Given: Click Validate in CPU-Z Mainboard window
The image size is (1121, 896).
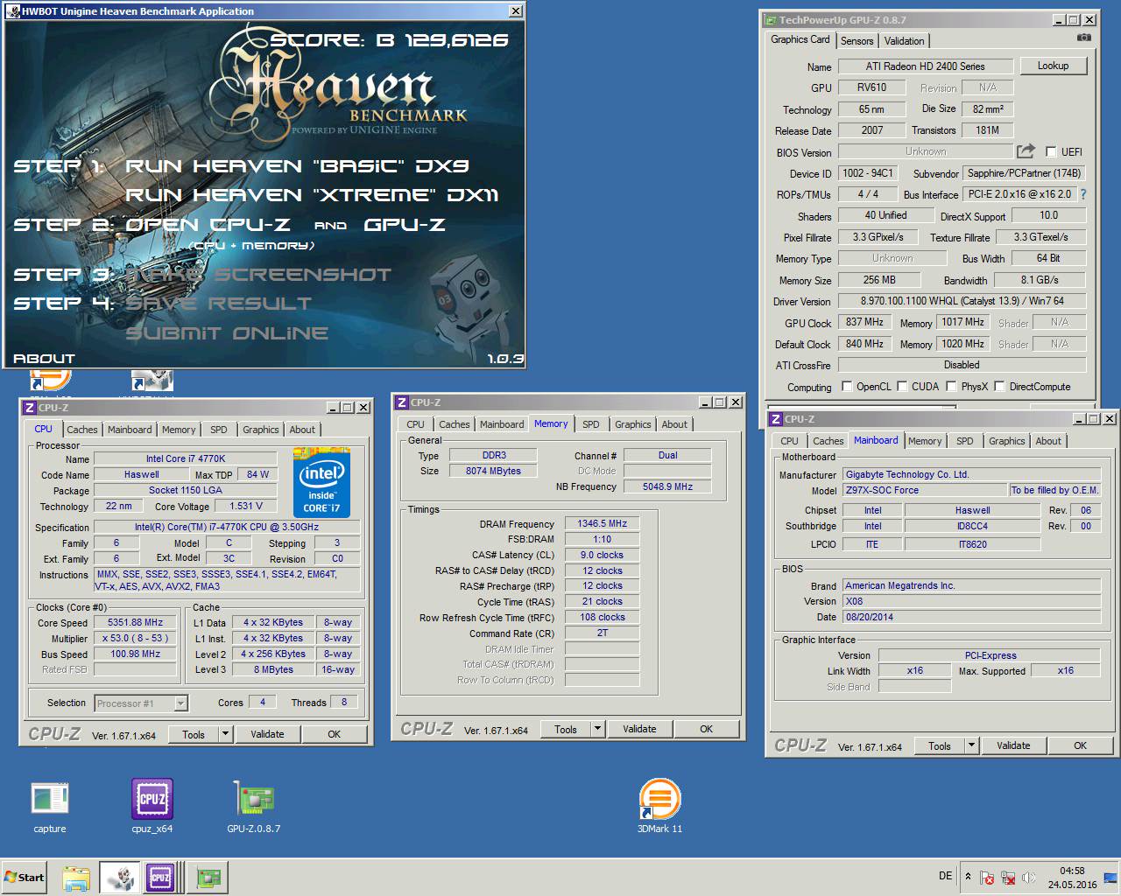Looking at the screenshot, I should pyautogui.click(x=1013, y=745).
